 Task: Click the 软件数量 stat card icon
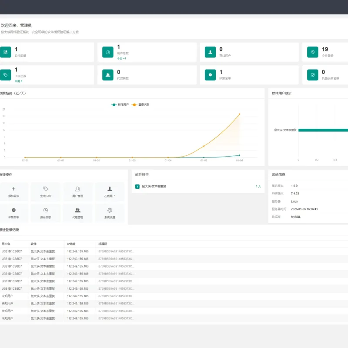click(x=5, y=52)
